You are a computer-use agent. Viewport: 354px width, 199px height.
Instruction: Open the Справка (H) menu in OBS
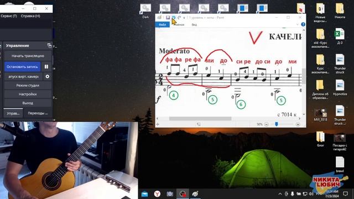(x=30, y=16)
